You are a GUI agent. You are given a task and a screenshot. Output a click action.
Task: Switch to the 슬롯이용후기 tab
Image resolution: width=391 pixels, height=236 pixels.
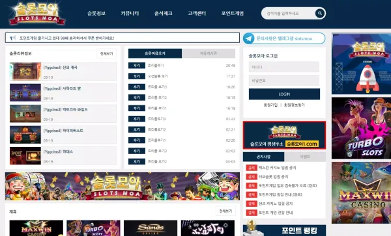pos(155,53)
